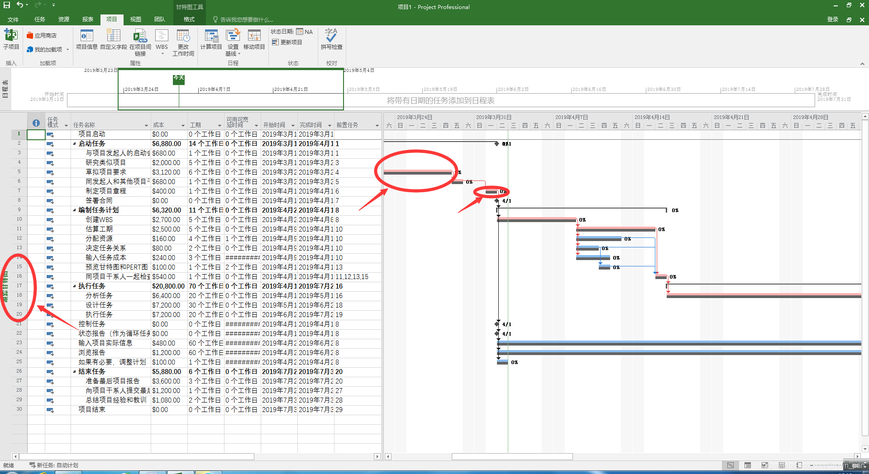Click 登录 to sign in
The width and height of the screenshot is (869, 474).
coord(833,19)
